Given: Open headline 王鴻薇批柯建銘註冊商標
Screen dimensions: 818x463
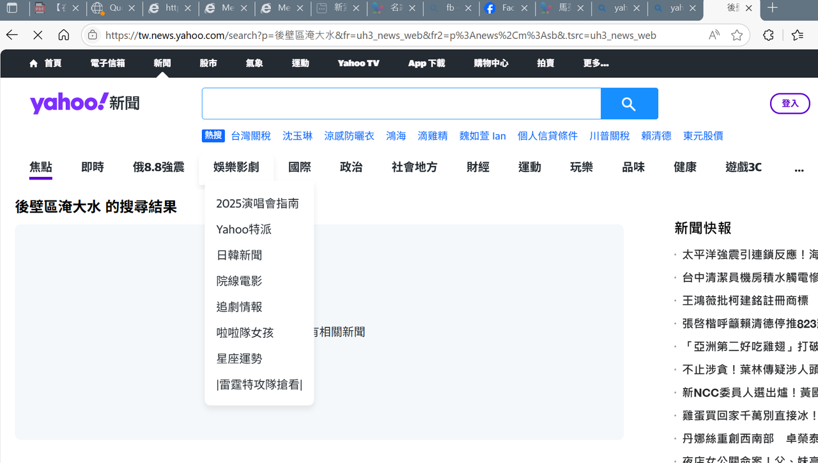Looking at the screenshot, I should [x=745, y=301].
